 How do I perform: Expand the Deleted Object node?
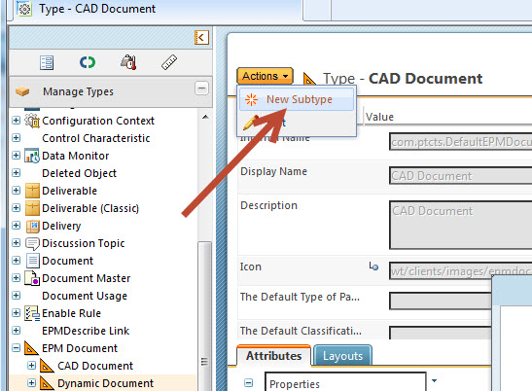coord(16,173)
